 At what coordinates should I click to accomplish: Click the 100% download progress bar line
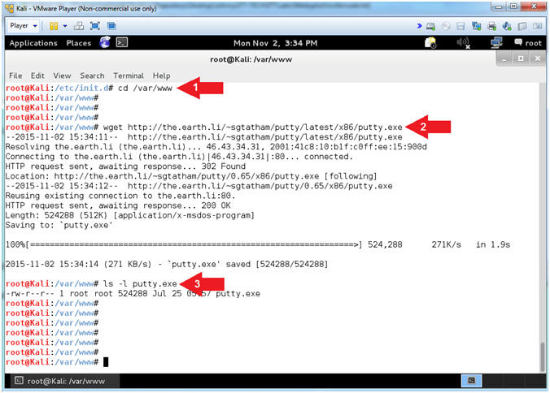(257, 244)
